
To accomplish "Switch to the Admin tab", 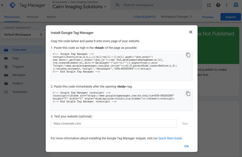I will (x=51, y=17).
